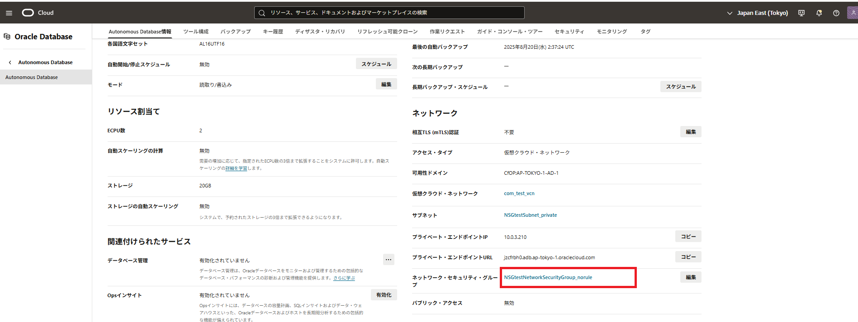Open the com_test_vcn link
This screenshot has width=858, height=322.
coord(519,193)
